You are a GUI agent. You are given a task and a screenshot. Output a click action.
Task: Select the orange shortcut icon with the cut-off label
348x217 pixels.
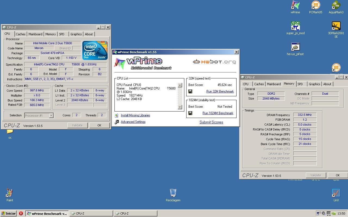pyautogui.click(x=336, y=68)
